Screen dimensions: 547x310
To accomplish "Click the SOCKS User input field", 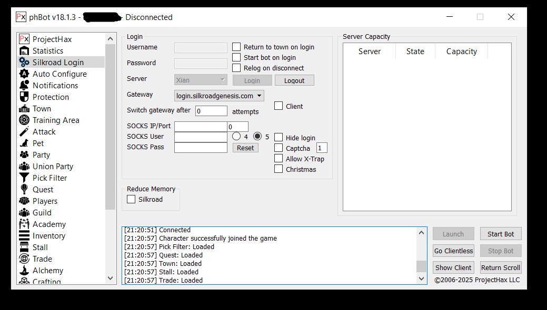I will coord(201,137).
